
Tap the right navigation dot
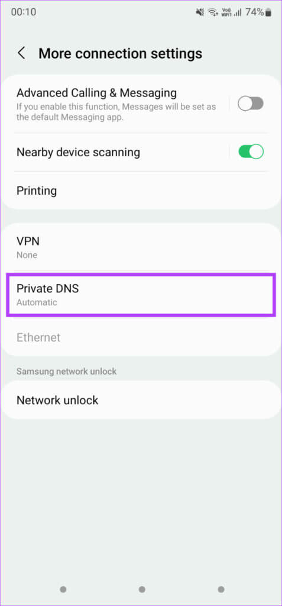221,589
